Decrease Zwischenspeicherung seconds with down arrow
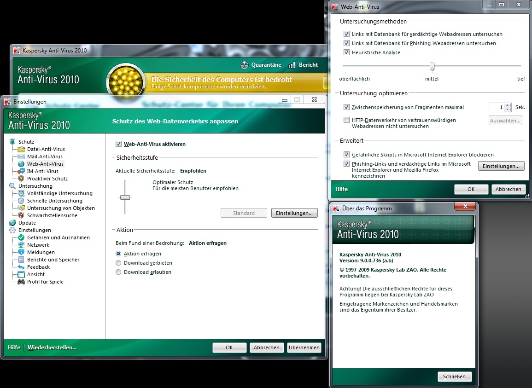Image resolution: width=532 pixels, height=388 pixels. (508, 110)
